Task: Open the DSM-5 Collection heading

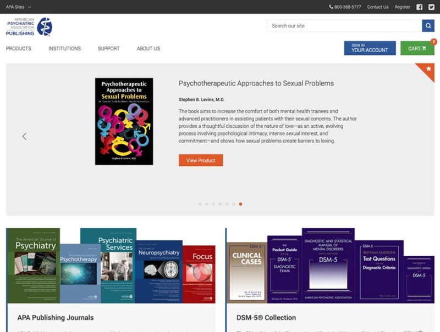Action: (266, 318)
